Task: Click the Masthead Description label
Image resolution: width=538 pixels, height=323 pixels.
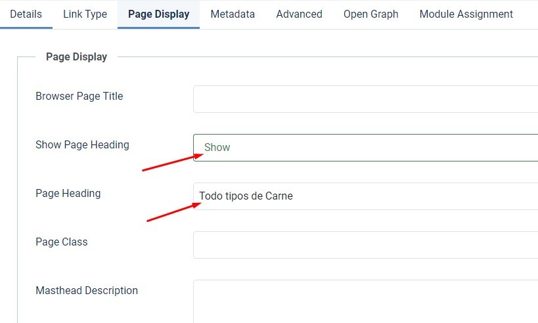Action: pyautogui.click(x=87, y=291)
